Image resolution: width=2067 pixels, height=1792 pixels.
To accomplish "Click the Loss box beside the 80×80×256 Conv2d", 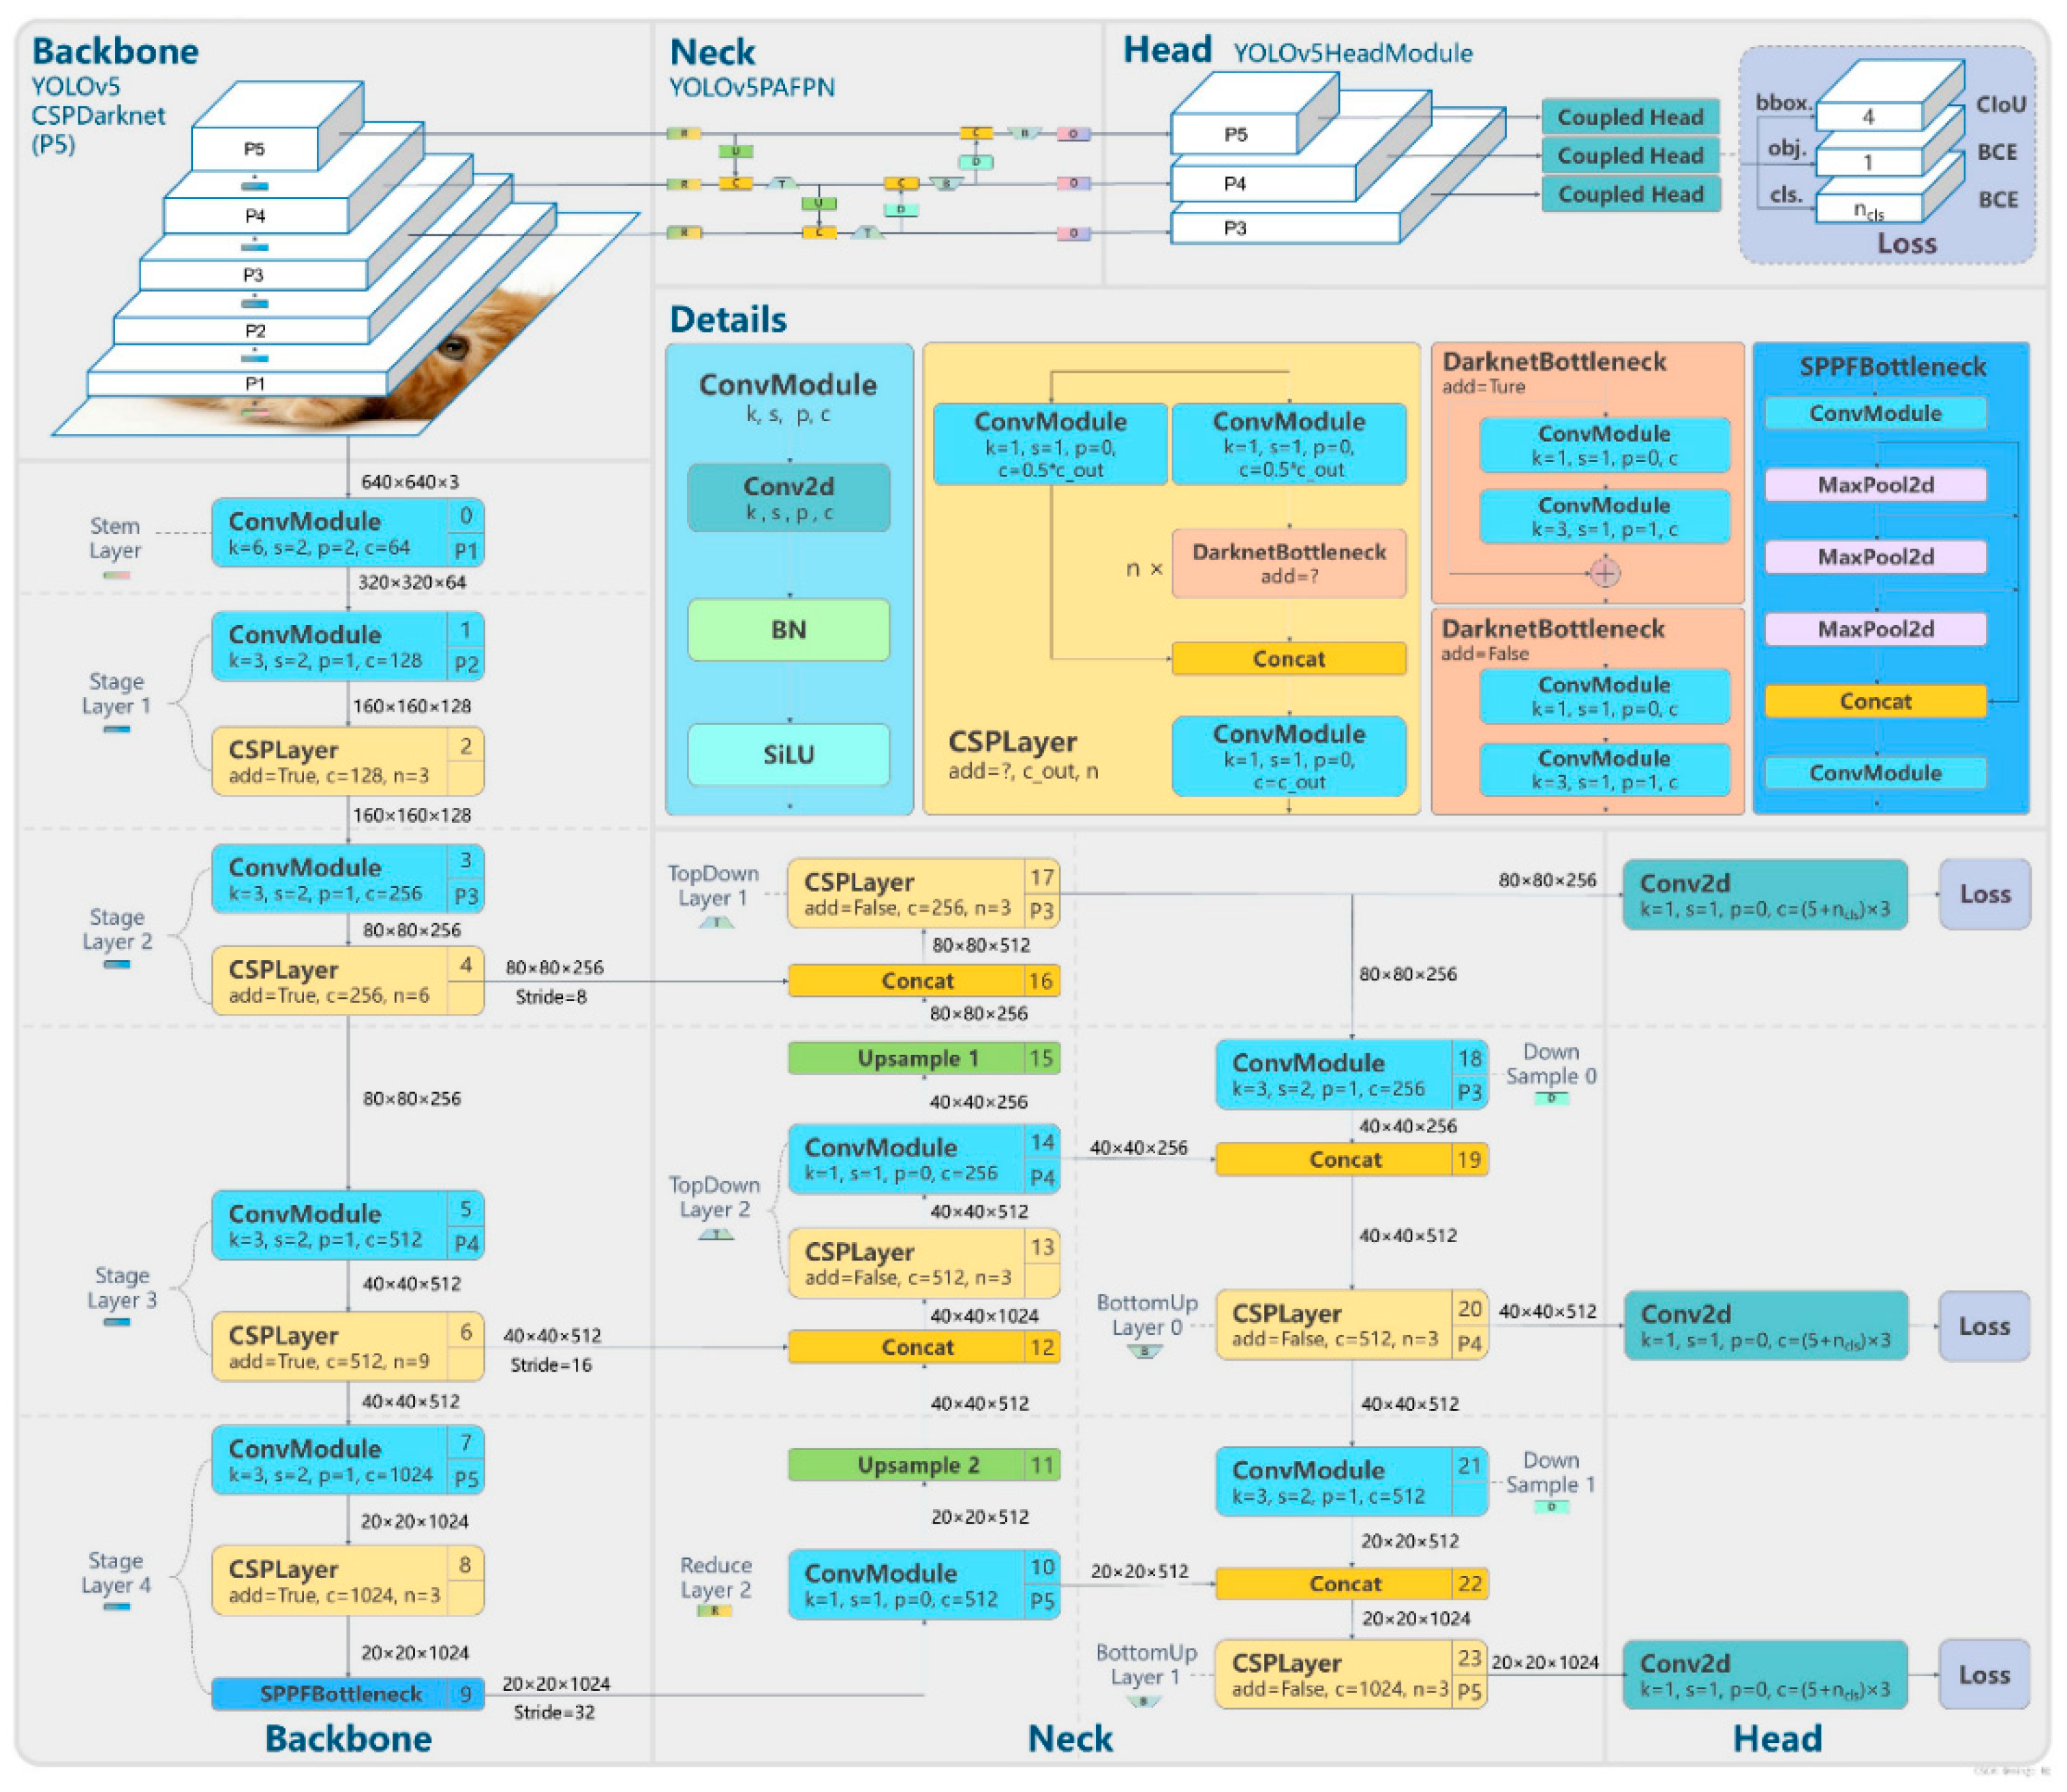I will coord(1984,894).
